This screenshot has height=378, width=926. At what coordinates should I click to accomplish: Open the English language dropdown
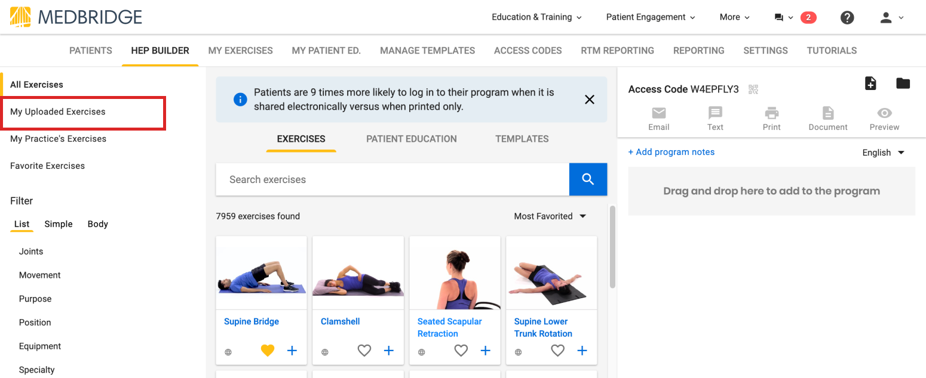884,153
